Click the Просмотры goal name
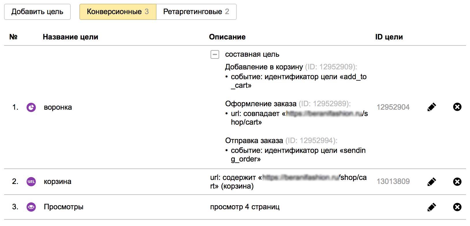The height and width of the screenshot is (226, 470). (x=64, y=207)
